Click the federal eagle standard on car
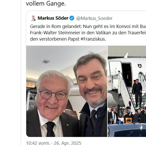 129,120
